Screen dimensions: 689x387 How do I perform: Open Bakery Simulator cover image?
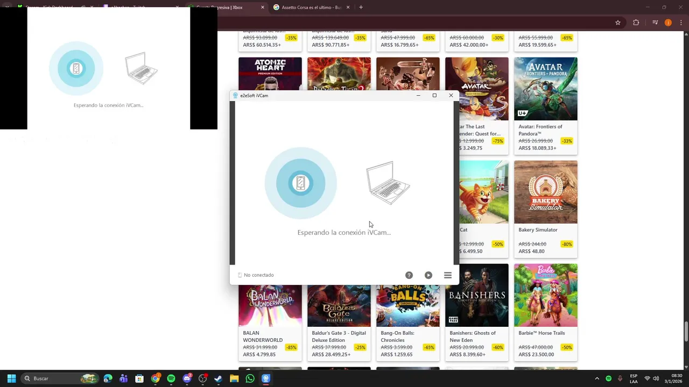(546, 192)
